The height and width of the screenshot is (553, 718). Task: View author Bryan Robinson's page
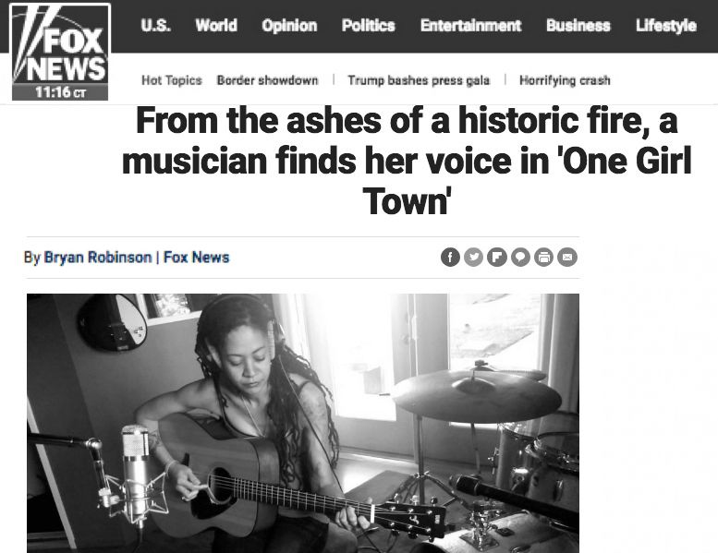[x=98, y=257]
